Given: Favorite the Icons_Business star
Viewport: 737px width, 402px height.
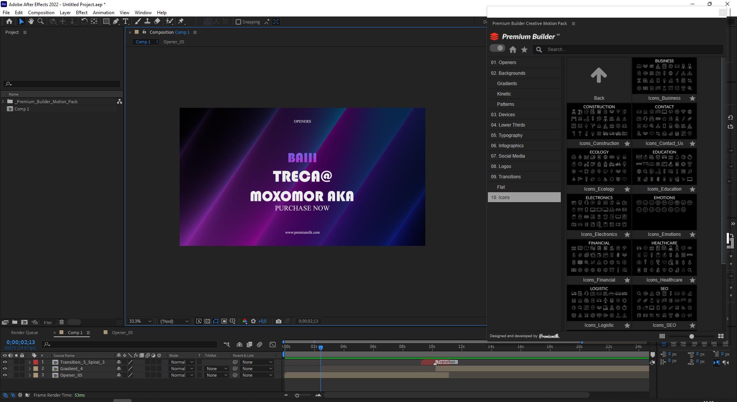Looking at the screenshot, I should (x=692, y=99).
